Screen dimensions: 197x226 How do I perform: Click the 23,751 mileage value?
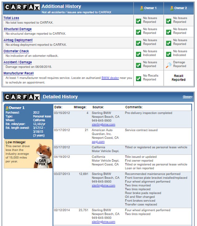point(84,210)
